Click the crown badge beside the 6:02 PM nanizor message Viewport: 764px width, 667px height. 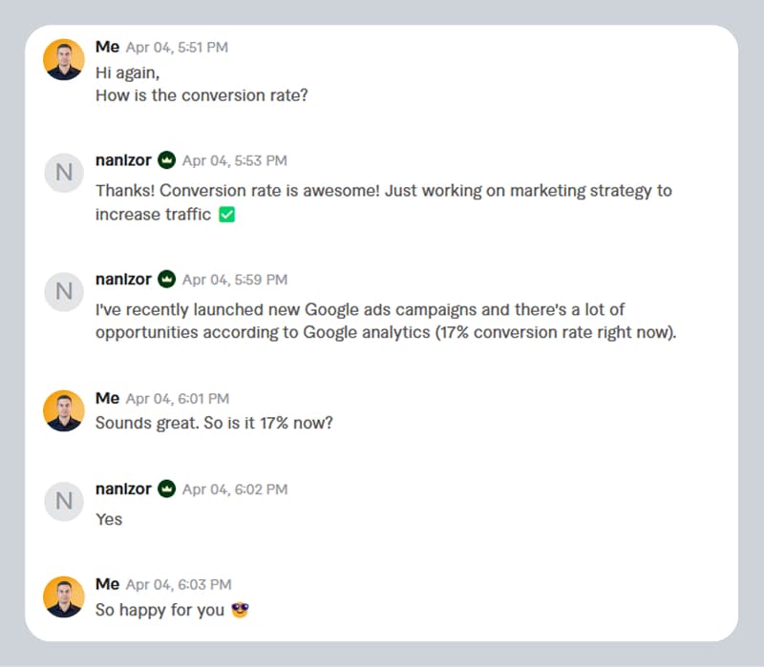[x=167, y=489]
